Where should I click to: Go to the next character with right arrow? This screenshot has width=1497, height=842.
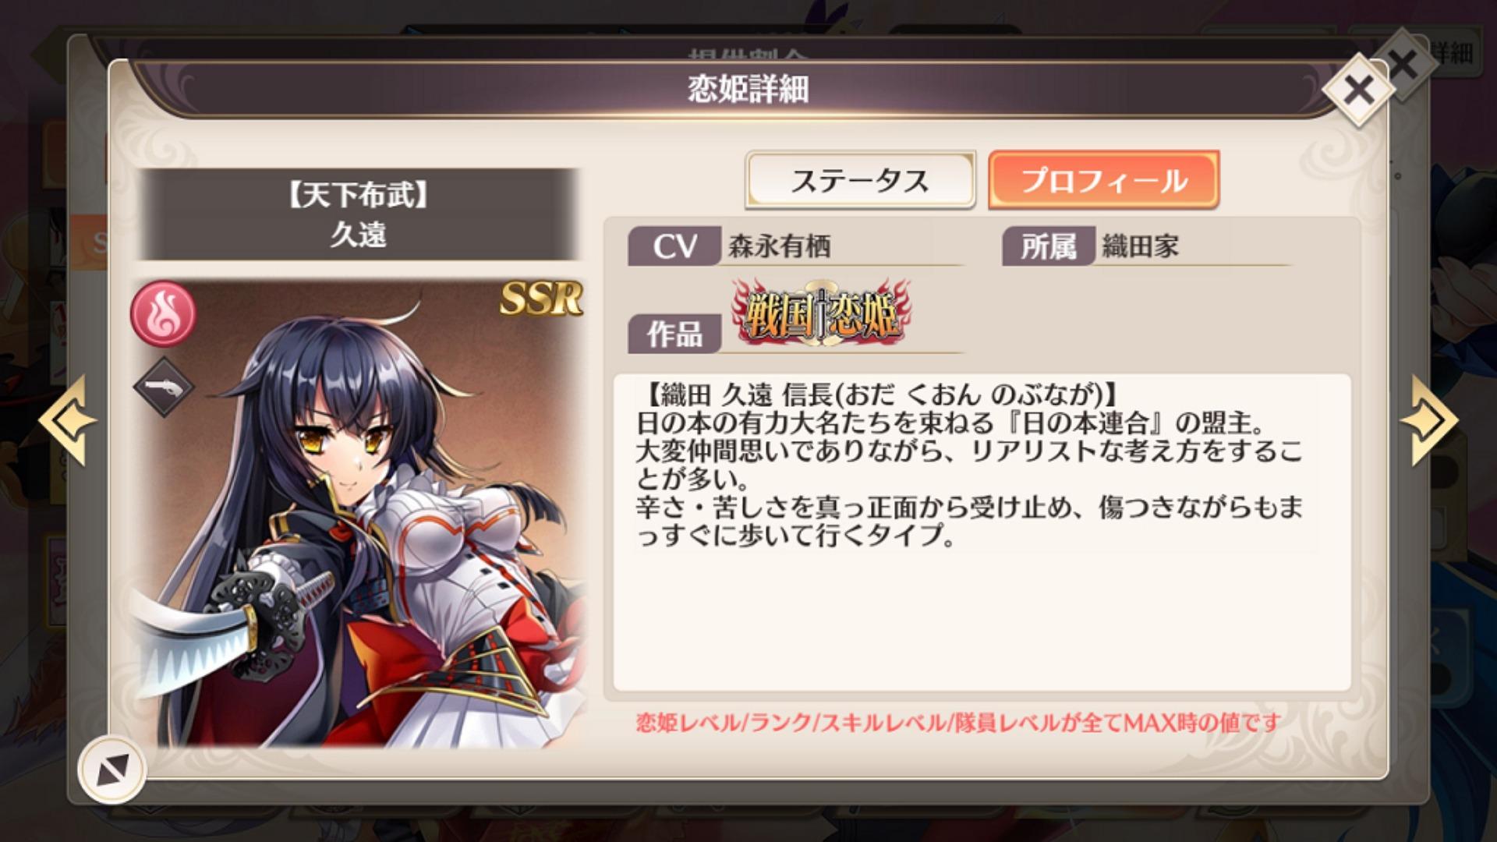click(x=1428, y=420)
